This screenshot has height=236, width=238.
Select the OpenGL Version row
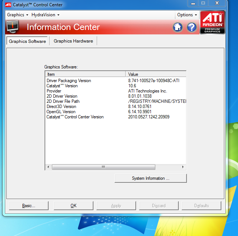[116, 112]
